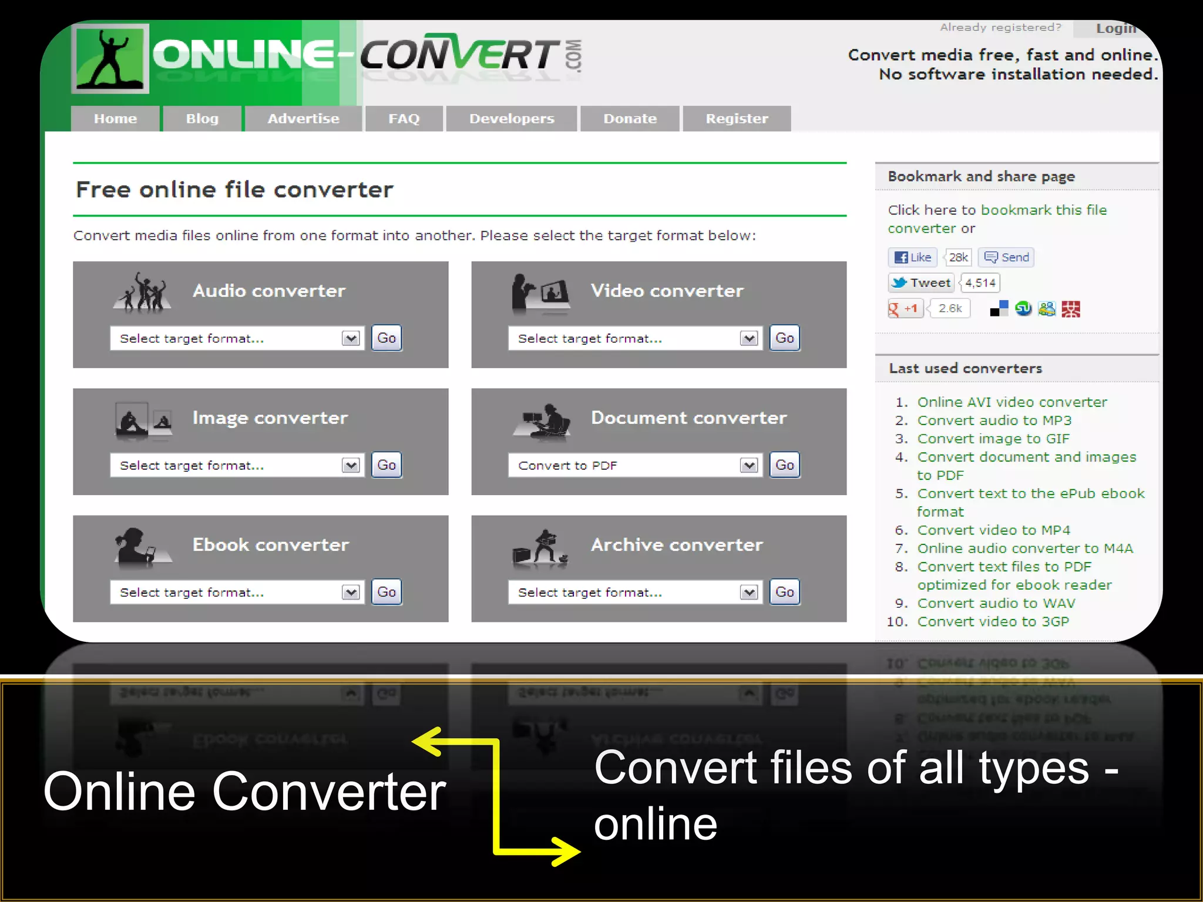The image size is (1203, 902).
Task: Open the Register tab
Action: (x=737, y=119)
